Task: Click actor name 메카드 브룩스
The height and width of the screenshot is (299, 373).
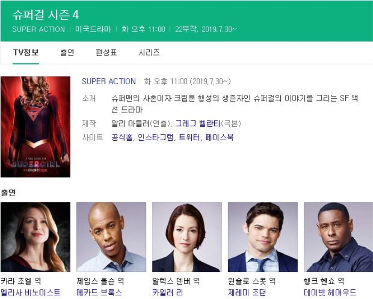Action: tap(99, 293)
